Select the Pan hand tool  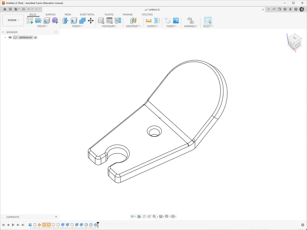click(x=144, y=216)
